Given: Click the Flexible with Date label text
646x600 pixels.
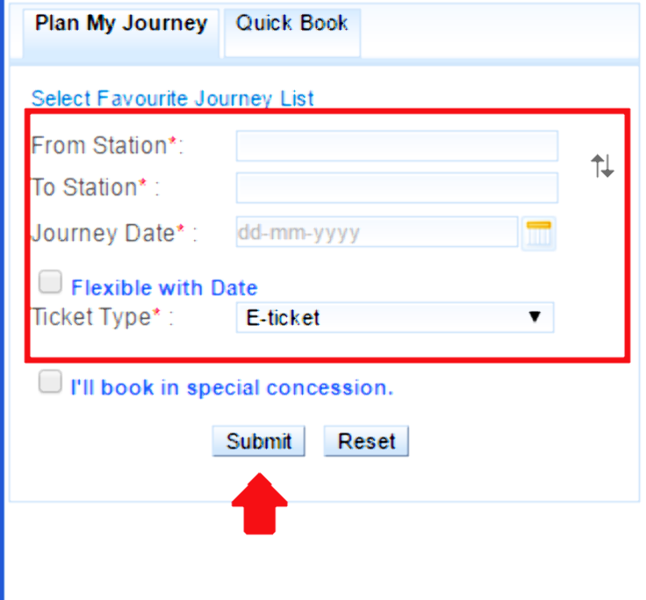Looking at the screenshot, I should pyautogui.click(x=165, y=287).
